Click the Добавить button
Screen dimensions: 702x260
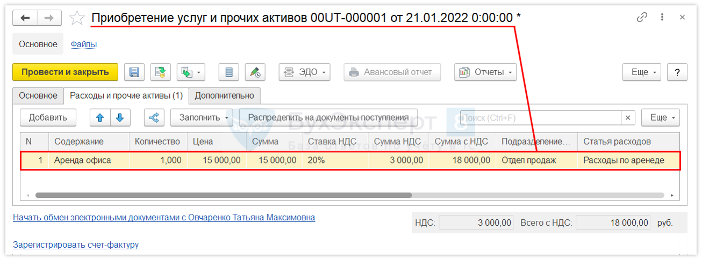coord(48,117)
